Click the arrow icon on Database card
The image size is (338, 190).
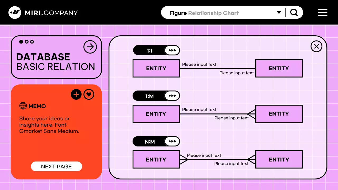[x=90, y=47]
